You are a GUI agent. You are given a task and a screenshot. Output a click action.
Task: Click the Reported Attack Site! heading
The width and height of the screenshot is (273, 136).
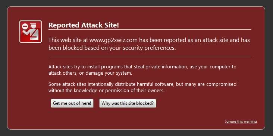pyautogui.click(x=84, y=25)
